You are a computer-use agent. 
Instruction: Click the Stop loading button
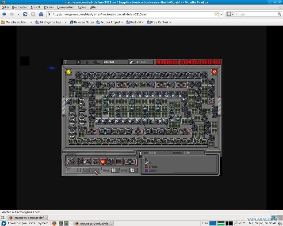[x=33, y=14]
